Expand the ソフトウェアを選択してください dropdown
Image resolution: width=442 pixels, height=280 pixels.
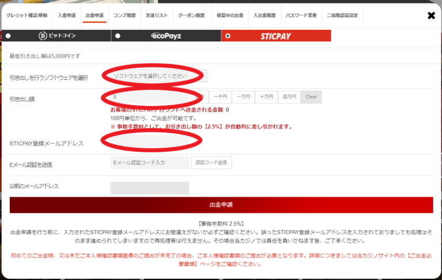tap(159, 76)
